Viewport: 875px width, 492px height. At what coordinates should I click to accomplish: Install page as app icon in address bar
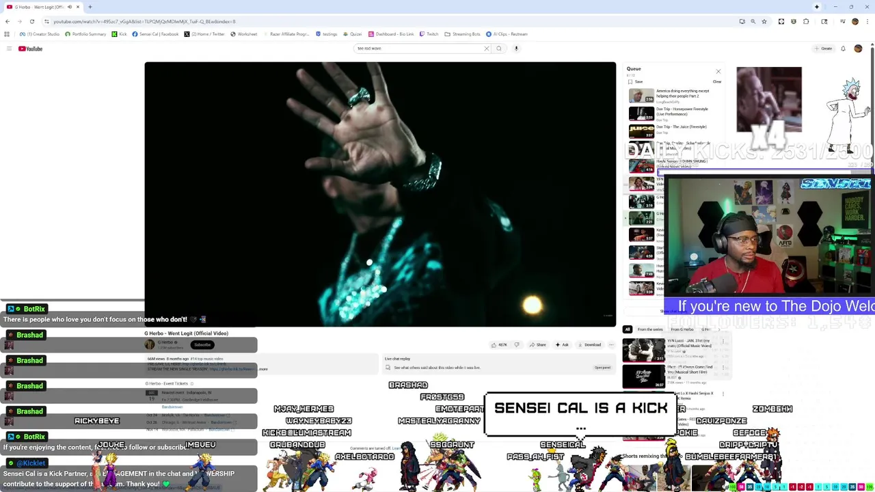pos(742,21)
